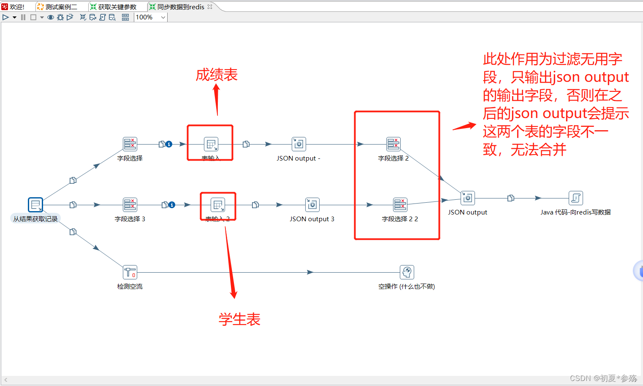Switch to the 欢迎! tab

(x=14, y=7)
